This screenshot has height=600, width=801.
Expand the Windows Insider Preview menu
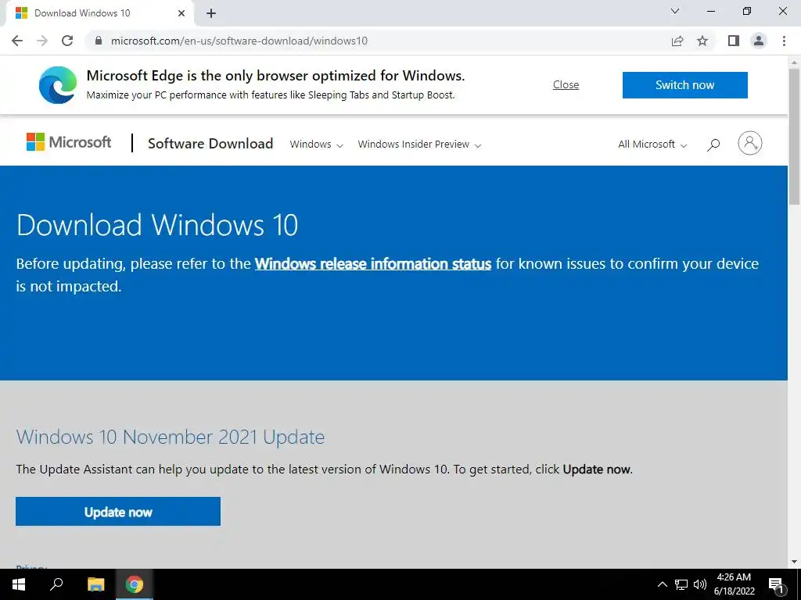point(419,145)
